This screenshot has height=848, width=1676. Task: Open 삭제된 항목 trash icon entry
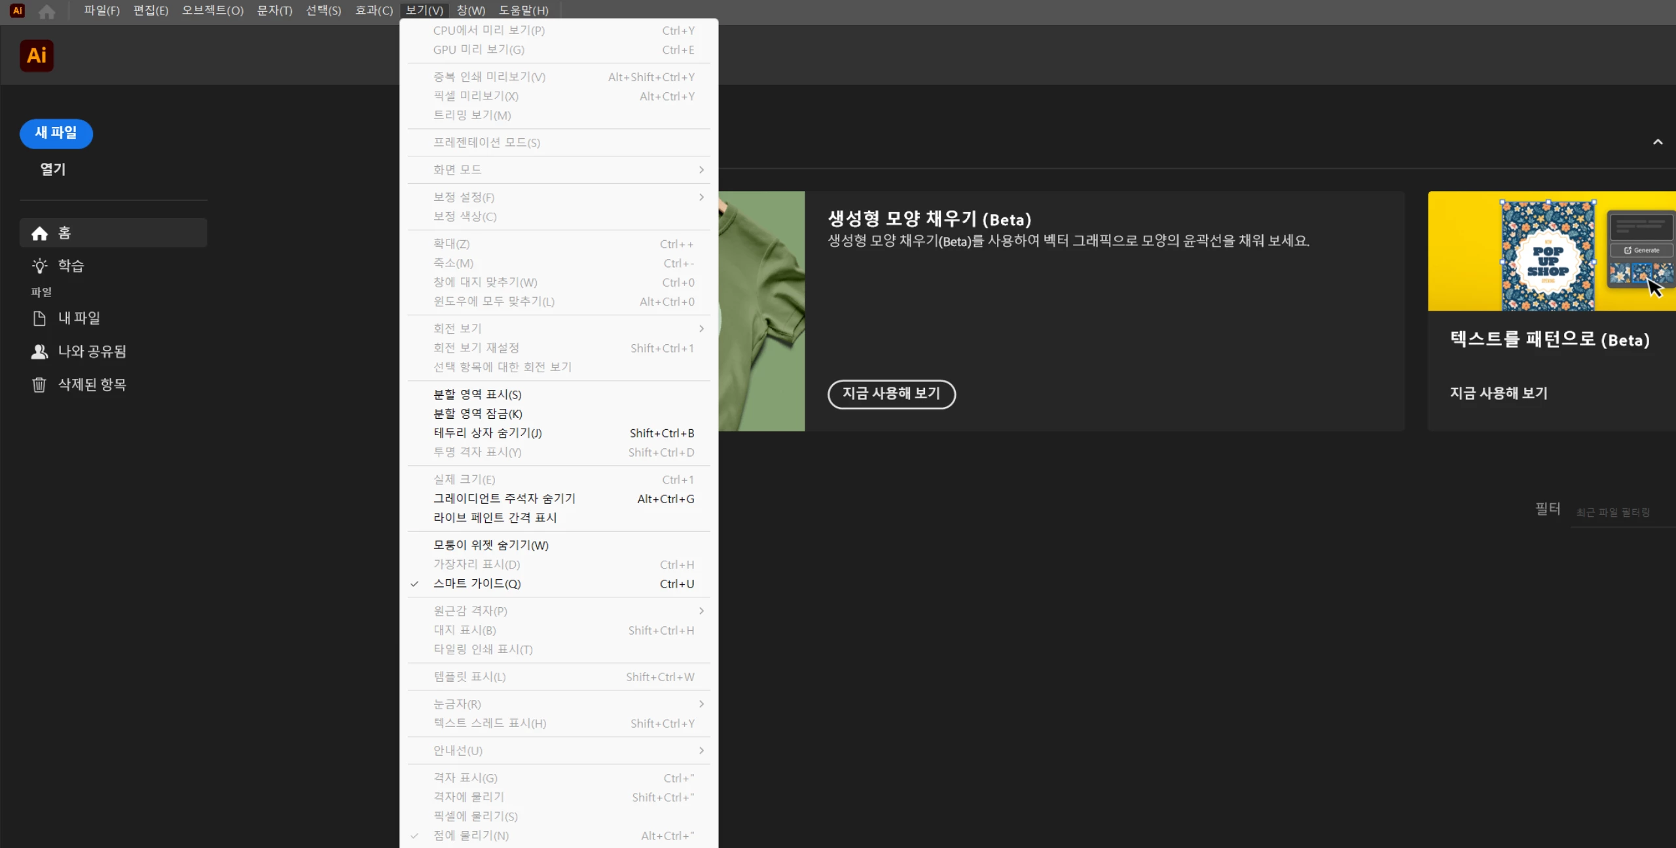39,385
